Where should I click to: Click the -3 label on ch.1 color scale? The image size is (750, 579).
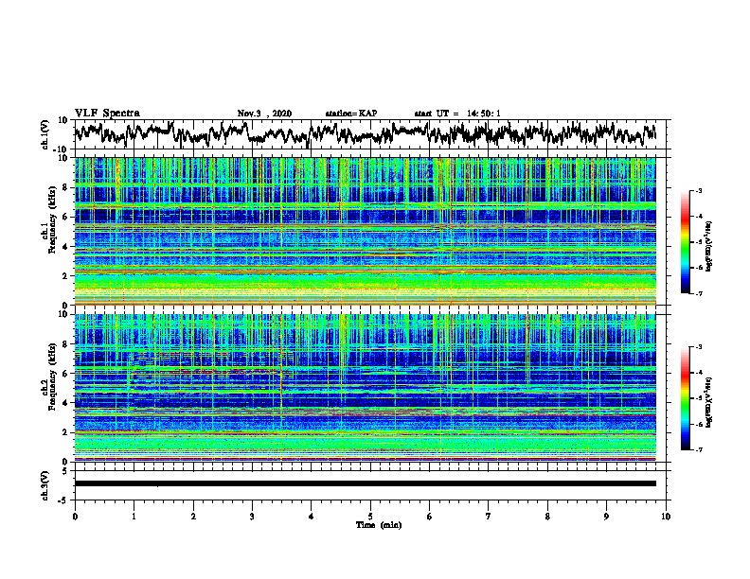(698, 191)
